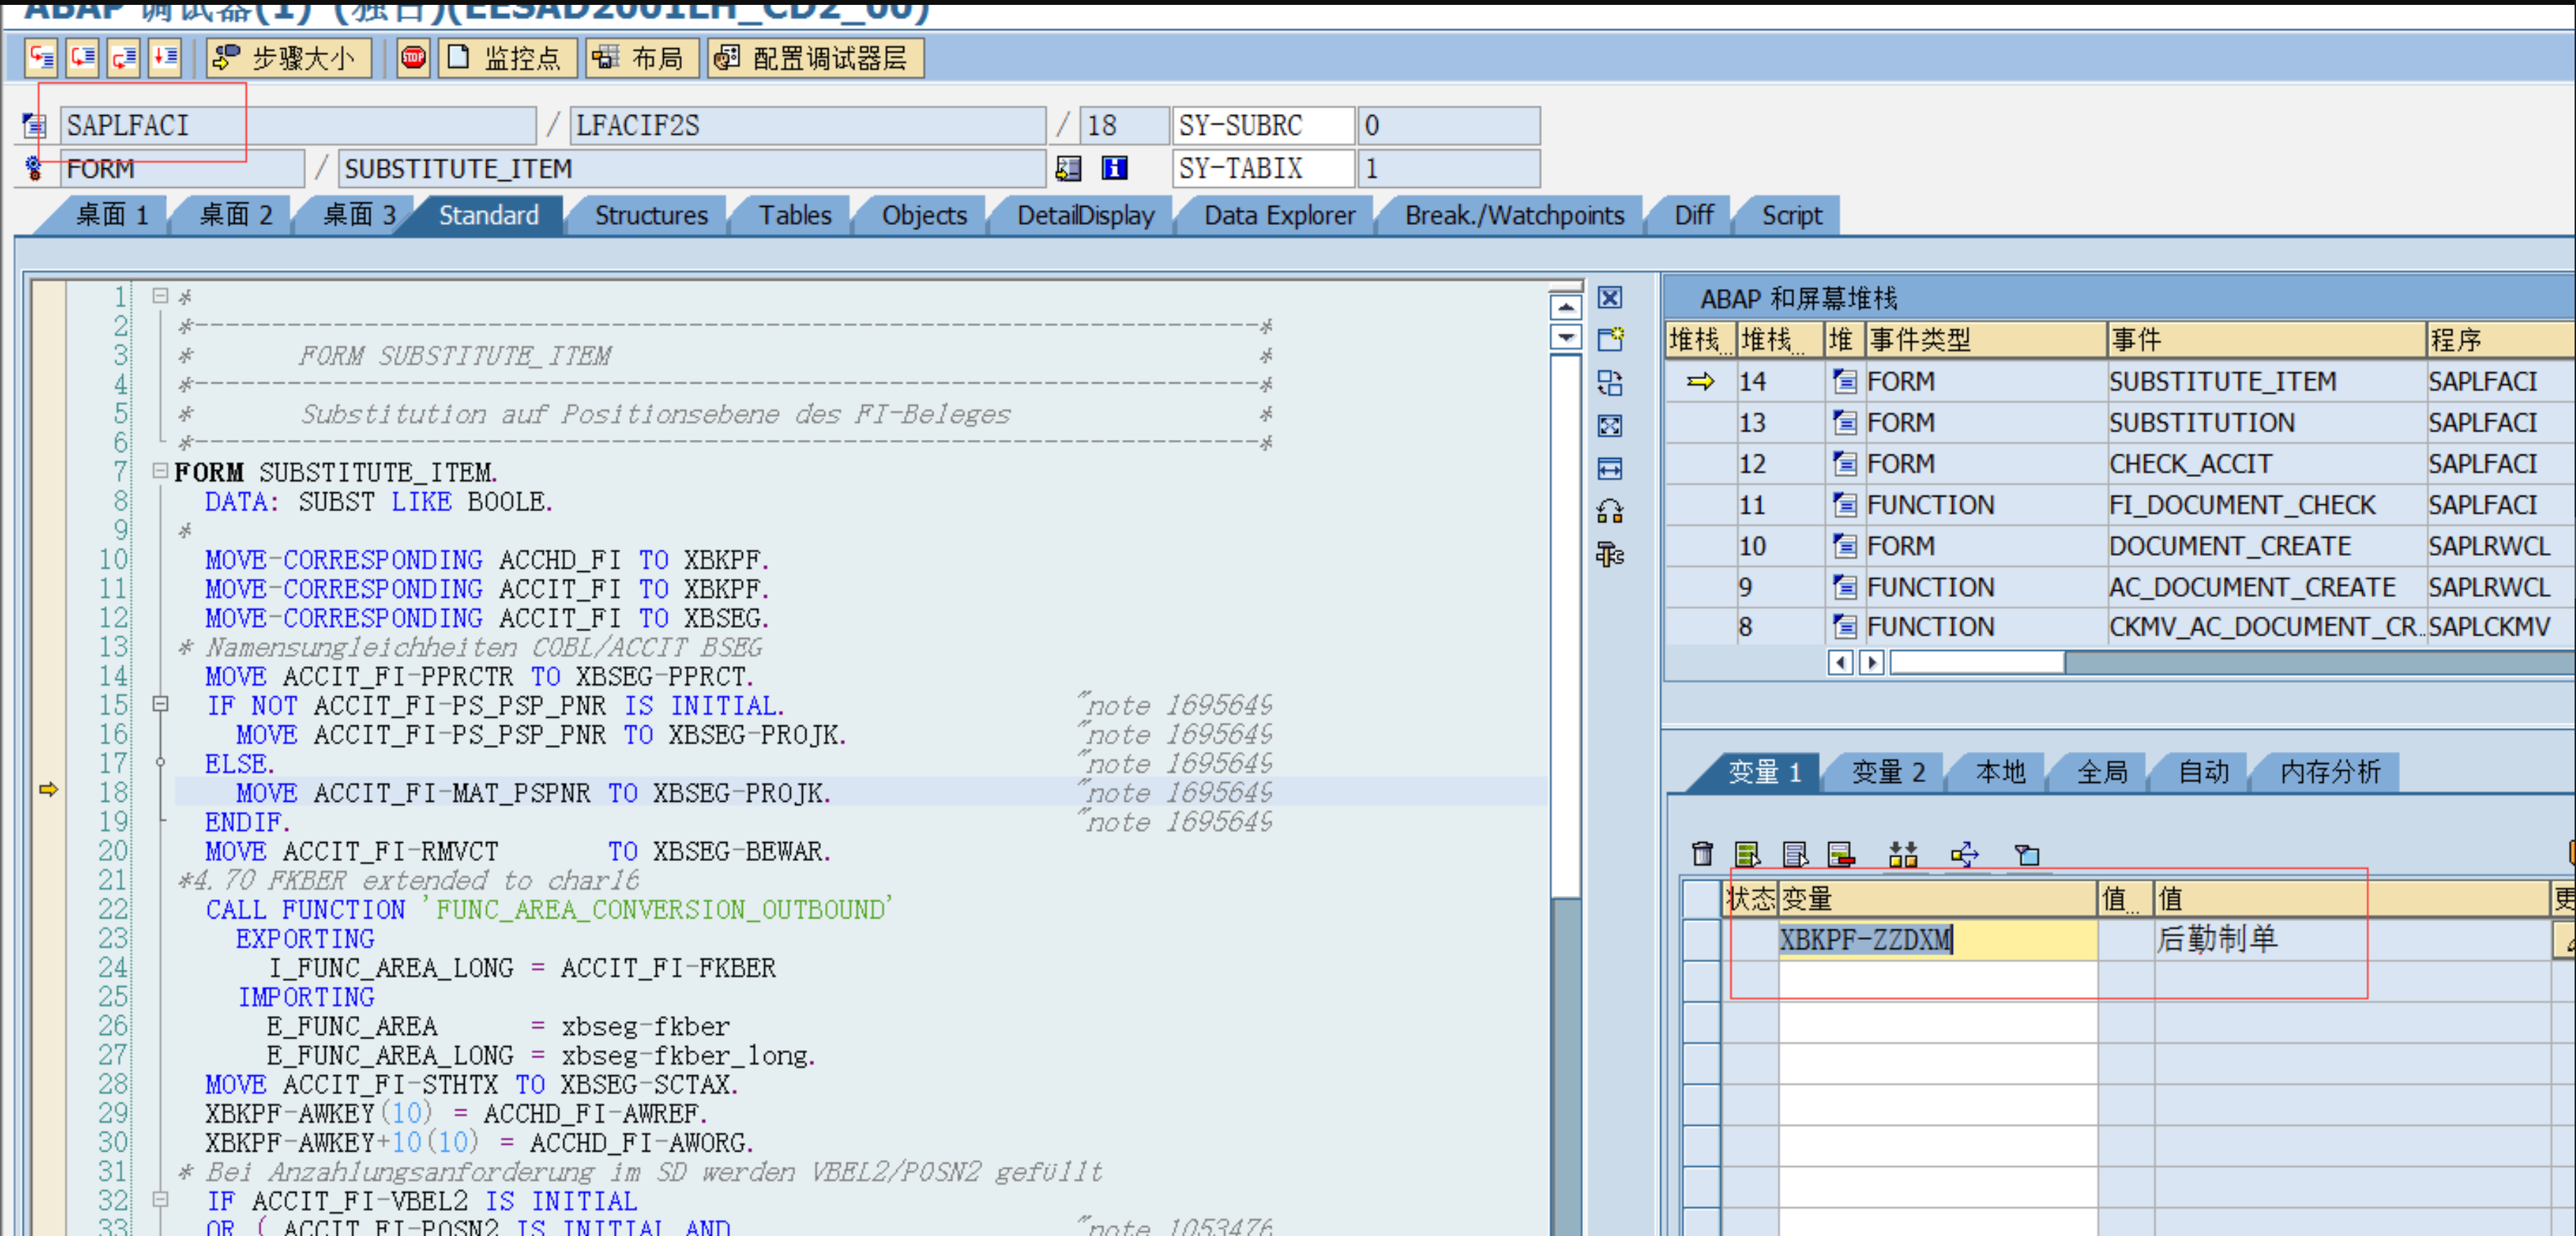The width and height of the screenshot is (2576, 1236).
Task: Switch to the 全局 globals tab
Action: [2102, 772]
